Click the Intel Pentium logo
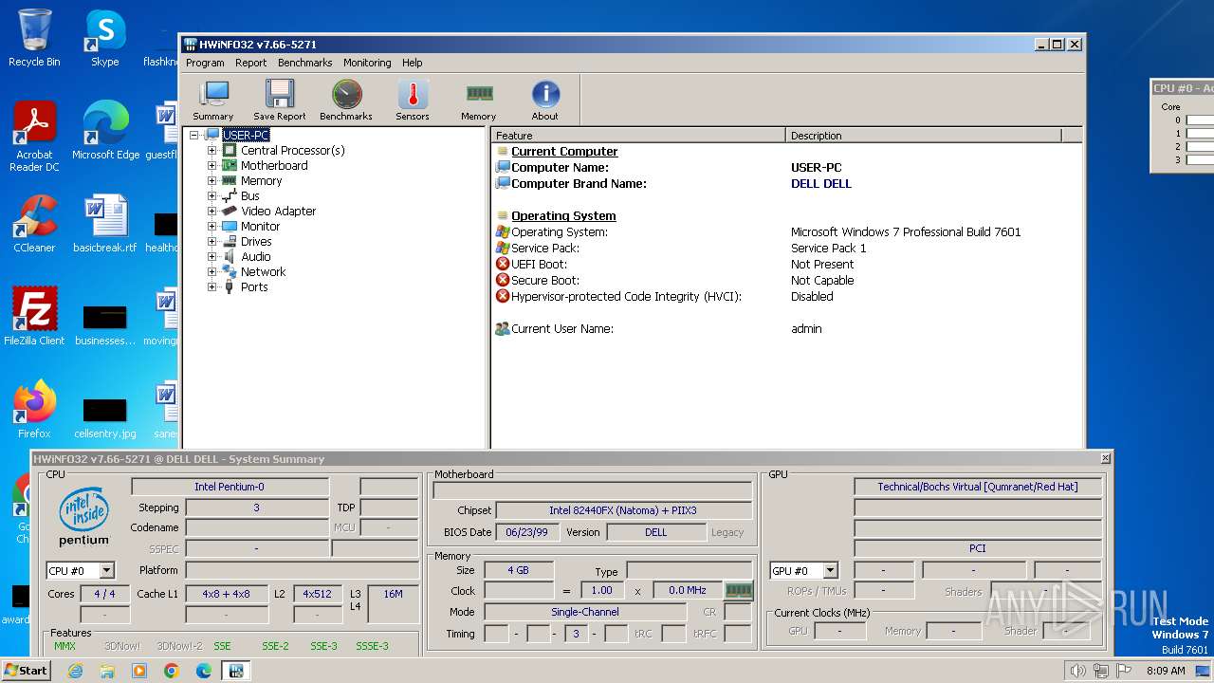The image size is (1214, 683). pos(84,517)
